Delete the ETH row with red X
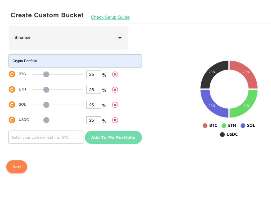Image resolution: width=271 pixels, height=199 pixels. pyautogui.click(x=115, y=90)
